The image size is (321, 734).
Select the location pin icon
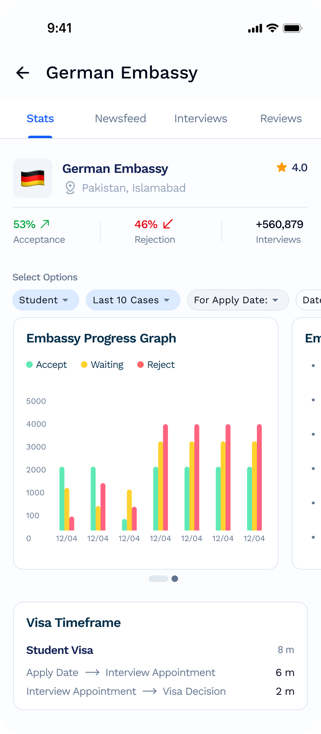tap(70, 188)
